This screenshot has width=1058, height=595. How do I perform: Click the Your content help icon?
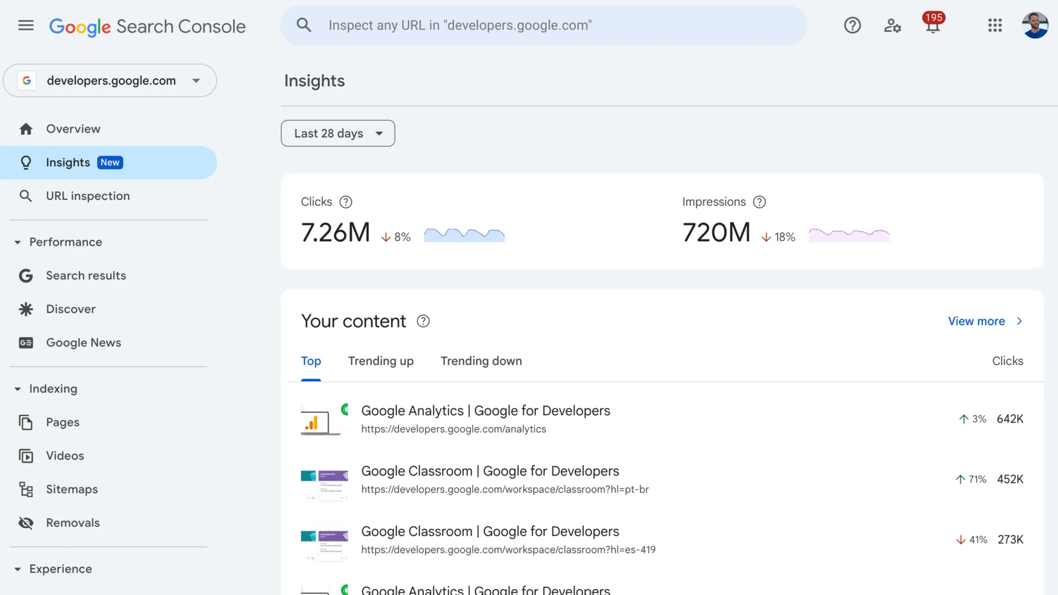click(423, 321)
